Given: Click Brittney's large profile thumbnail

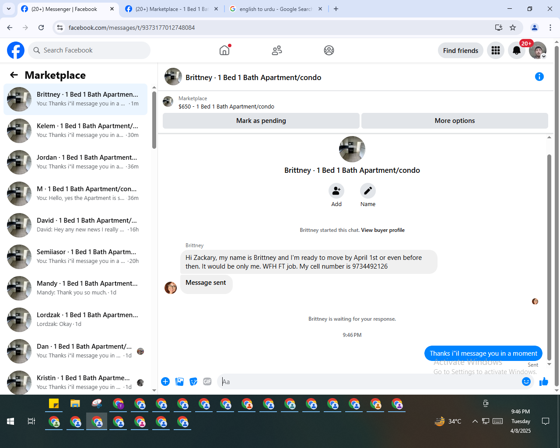Looking at the screenshot, I should (352, 149).
